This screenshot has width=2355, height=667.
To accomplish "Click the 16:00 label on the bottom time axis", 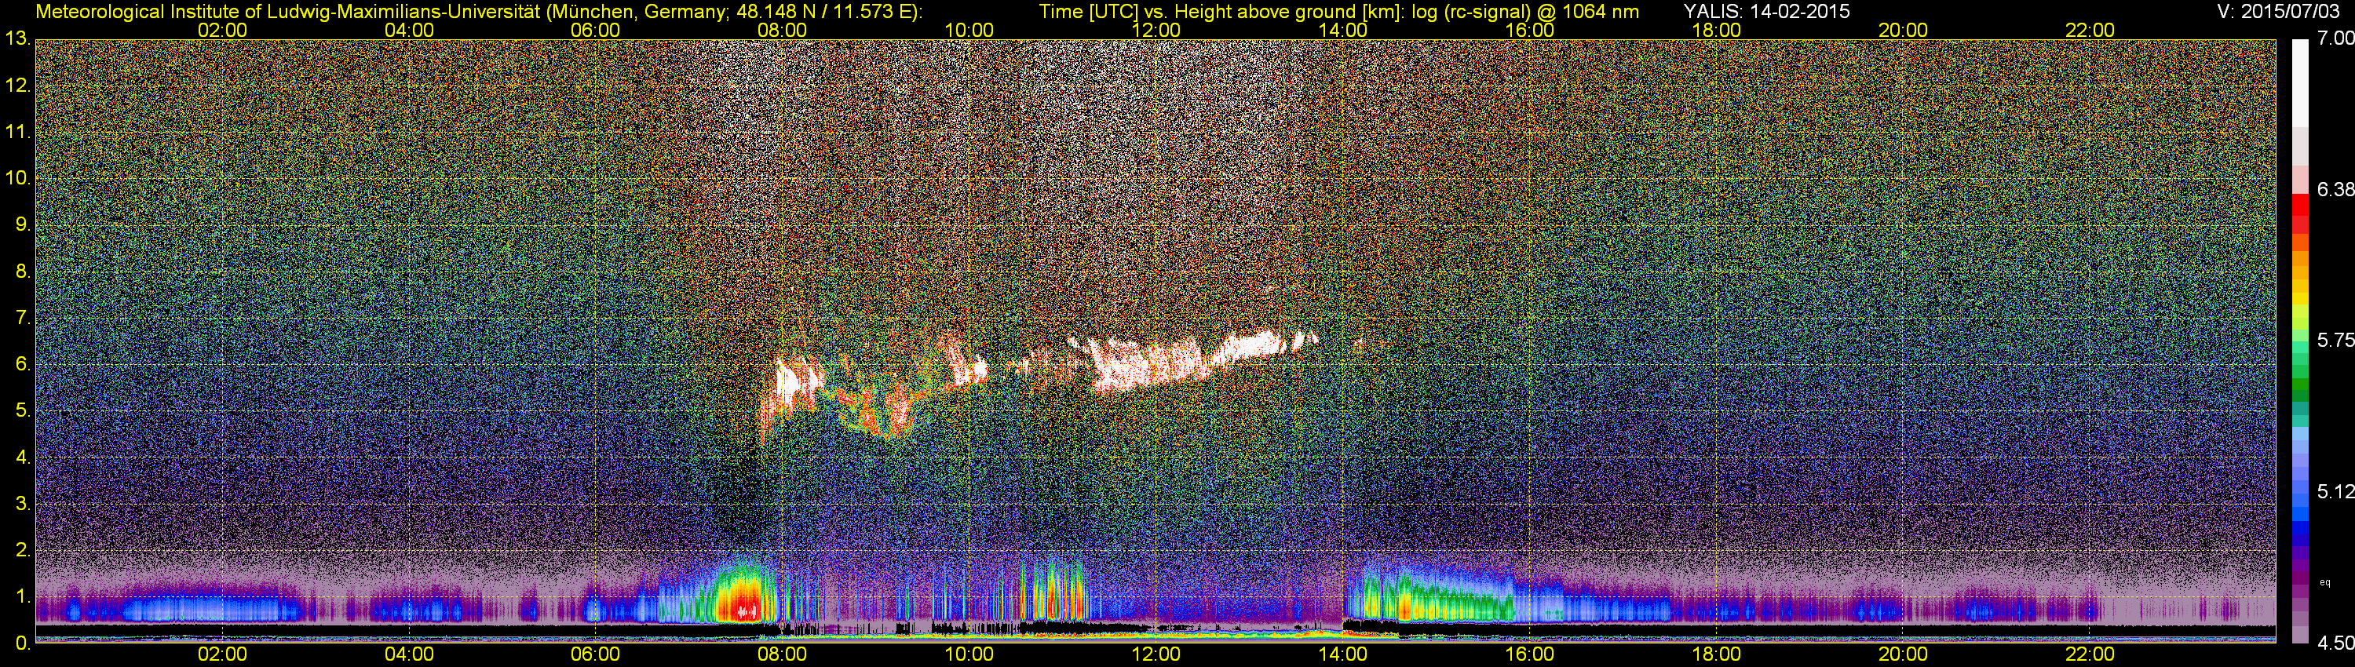I will (1529, 655).
